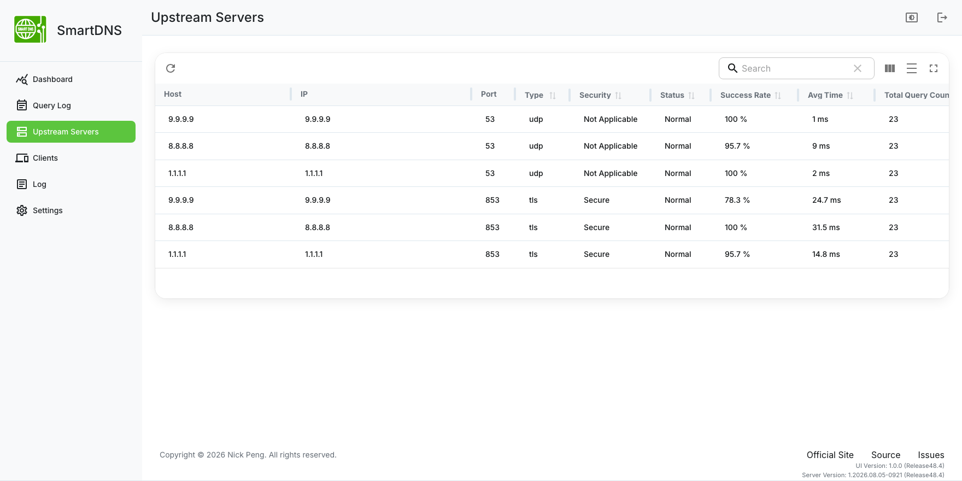
Task: Click the Server Version text
Action: [873, 475]
